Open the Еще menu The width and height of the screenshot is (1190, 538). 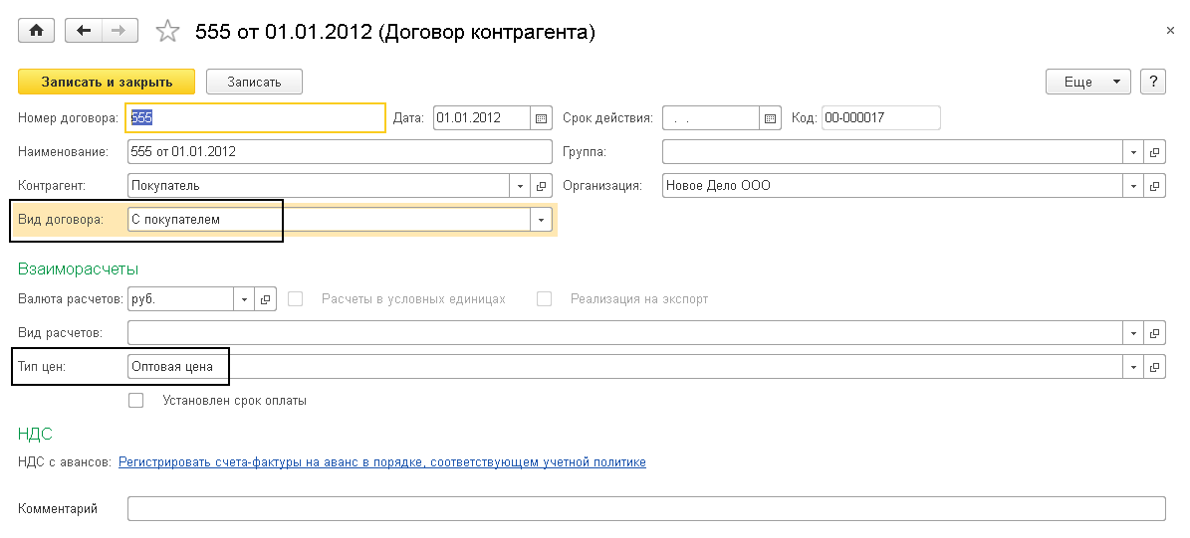click(1087, 82)
